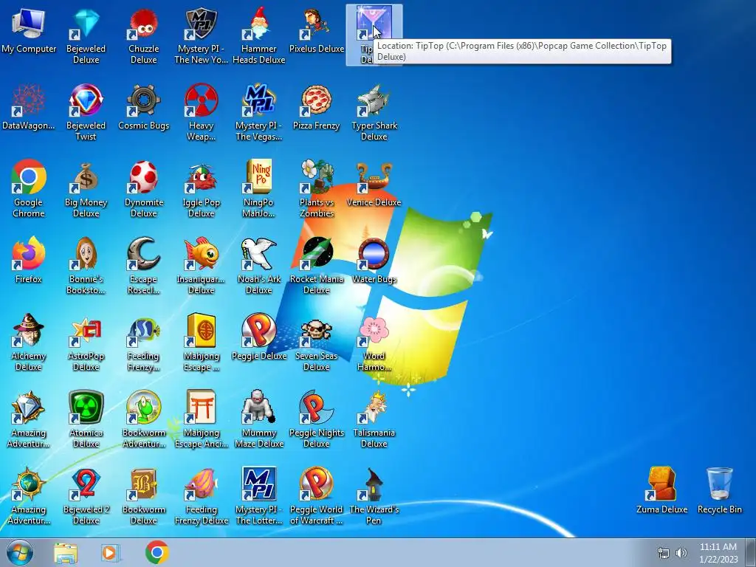
Task: Select the Google Chrome desktop shortcut
Action: 29,190
